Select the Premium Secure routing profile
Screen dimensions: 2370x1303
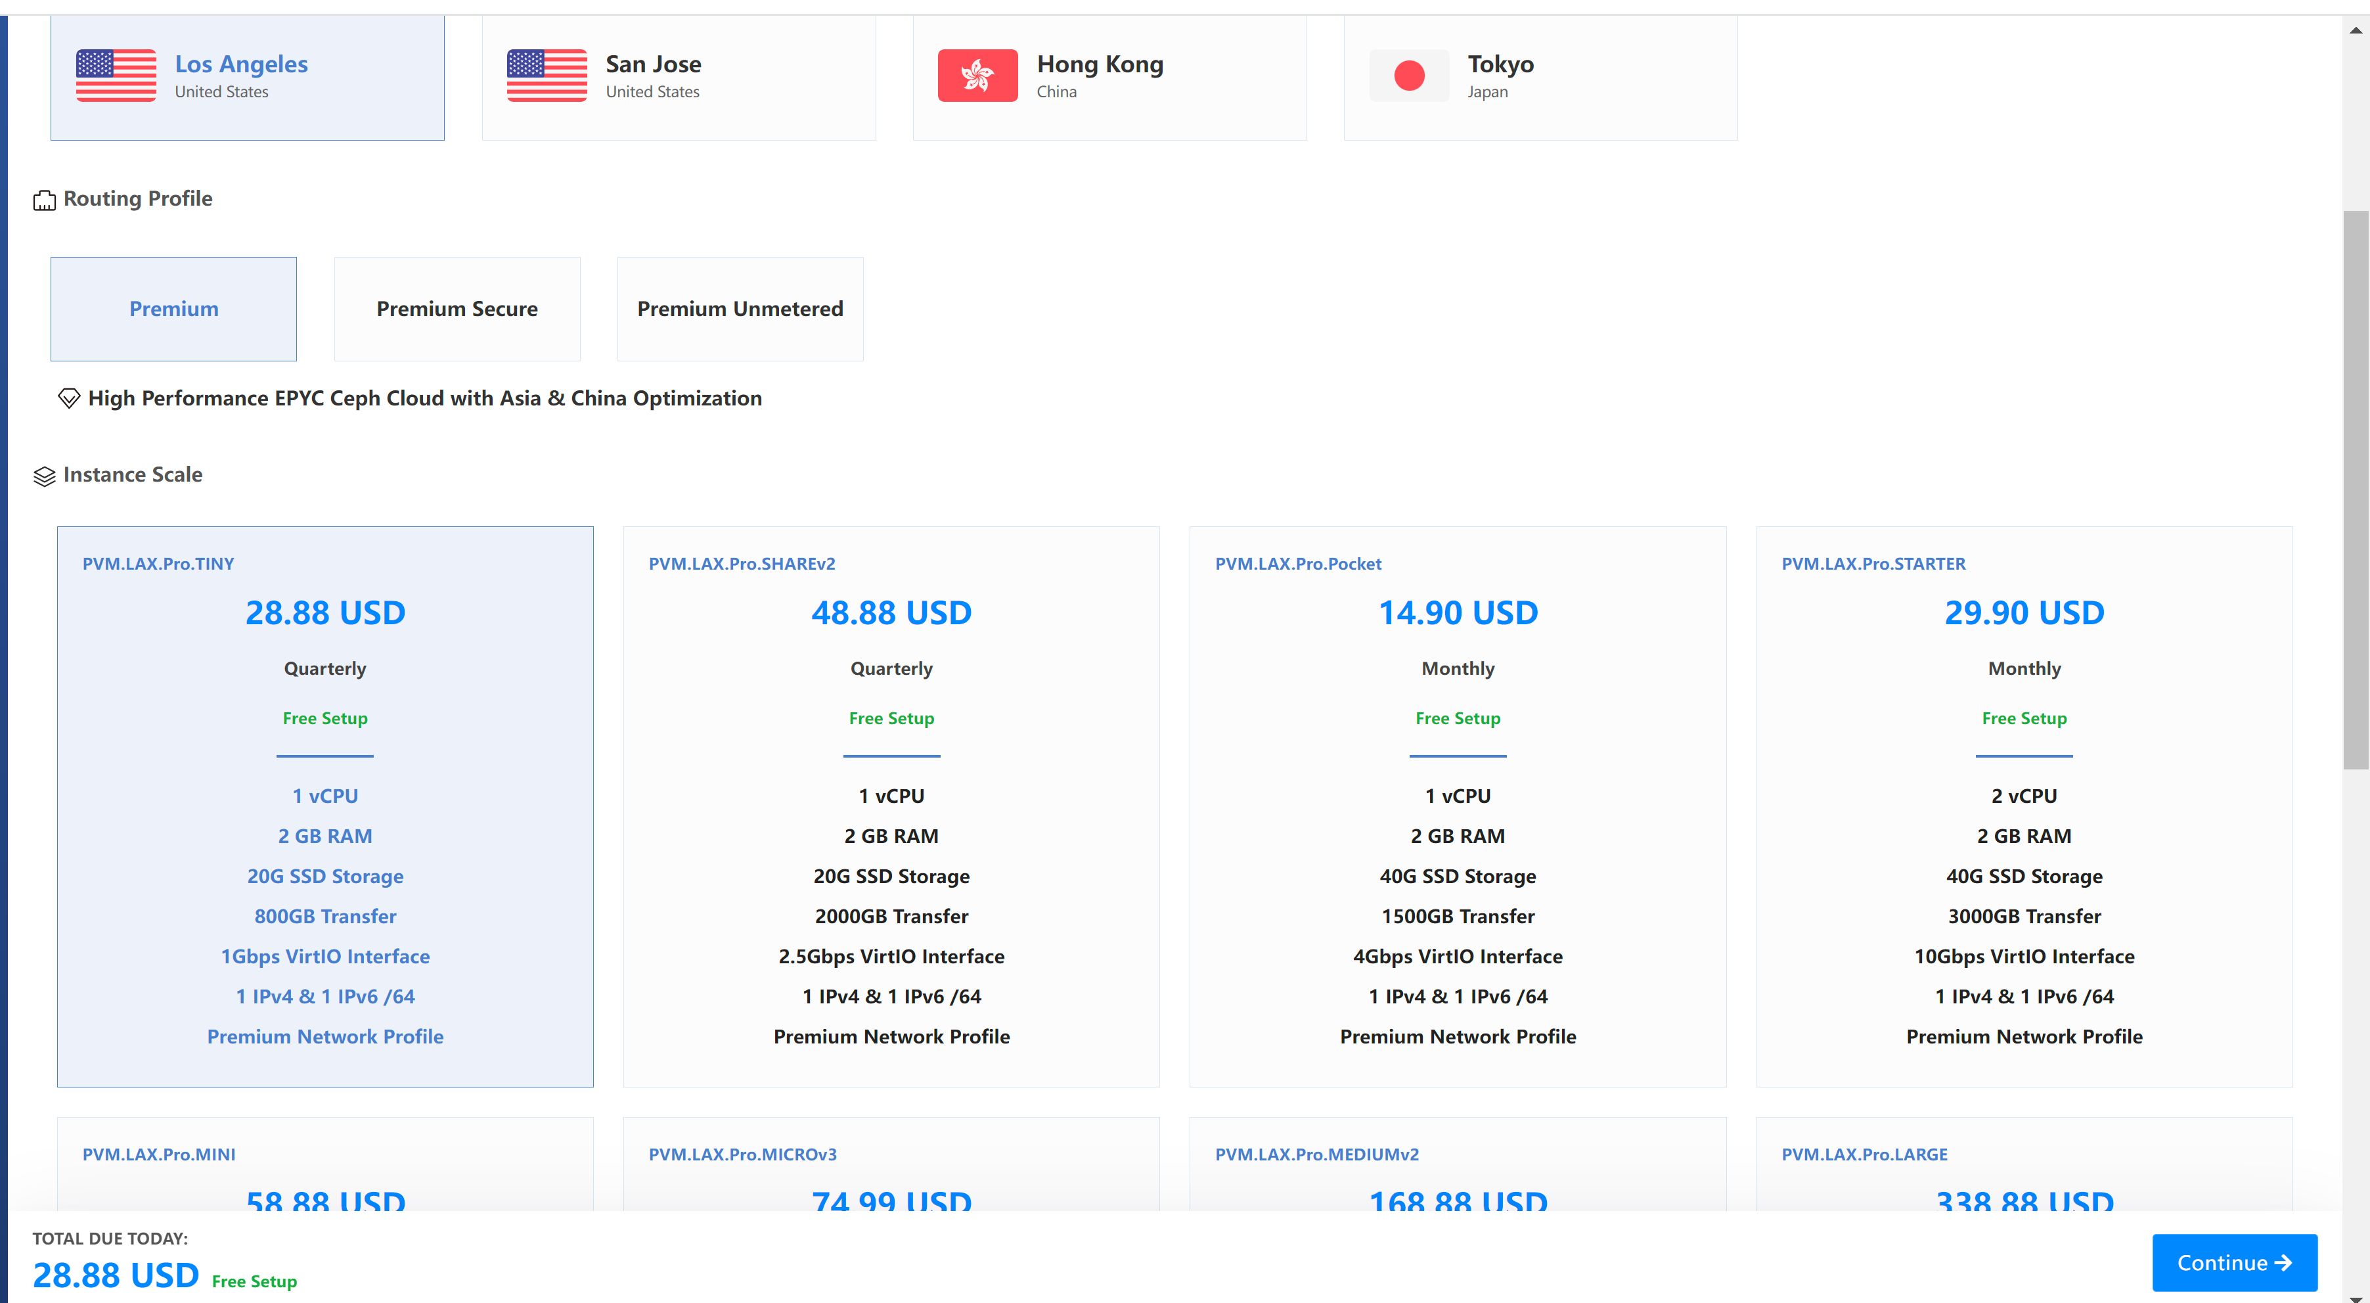pos(457,309)
